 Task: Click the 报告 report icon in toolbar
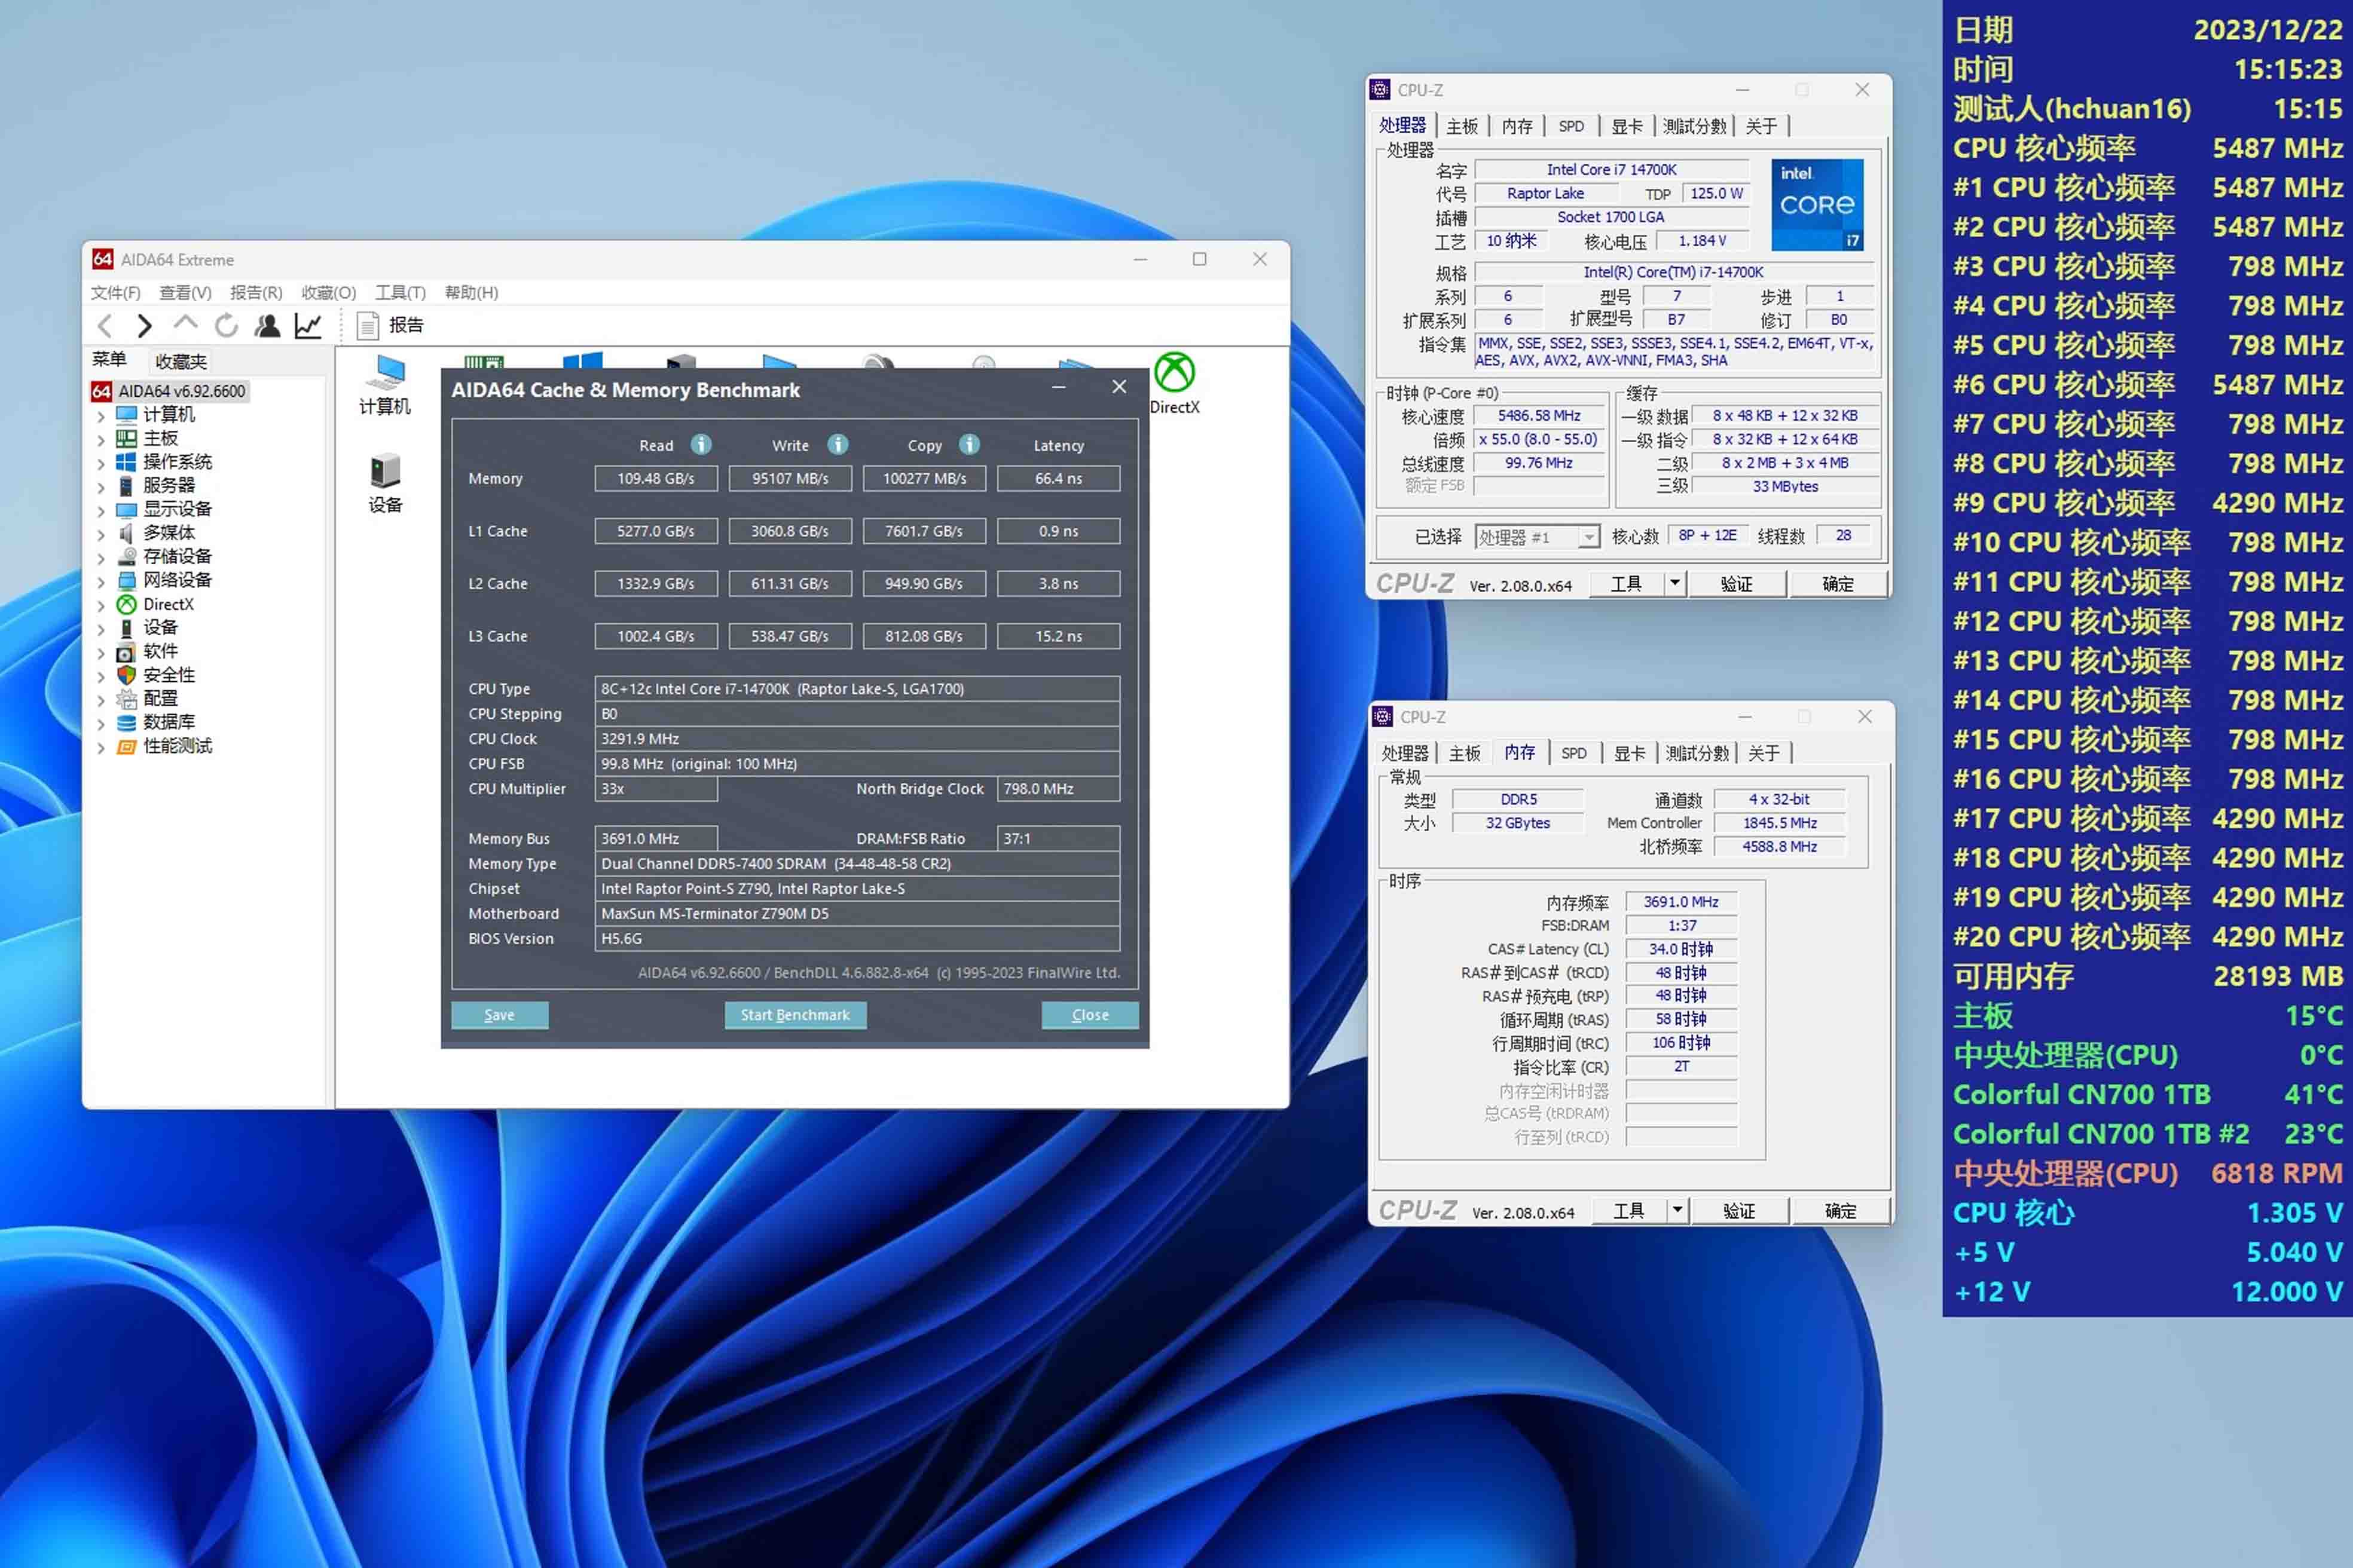367,325
